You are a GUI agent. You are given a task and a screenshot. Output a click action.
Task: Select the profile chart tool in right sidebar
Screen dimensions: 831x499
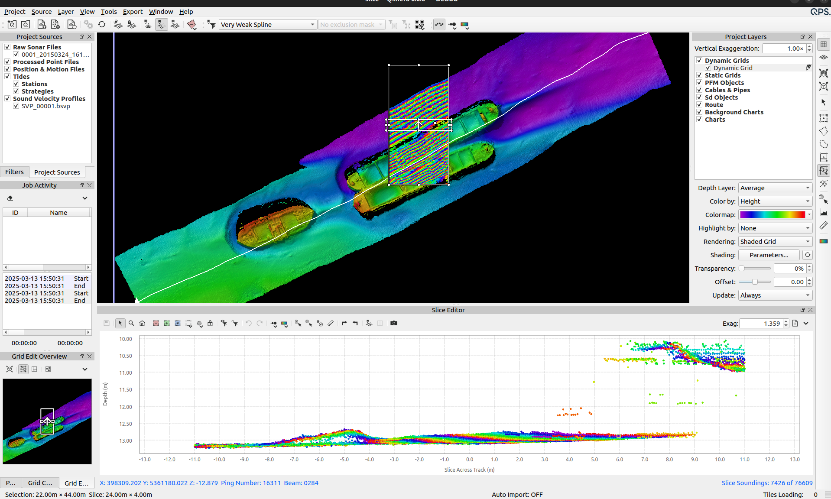click(x=823, y=213)
